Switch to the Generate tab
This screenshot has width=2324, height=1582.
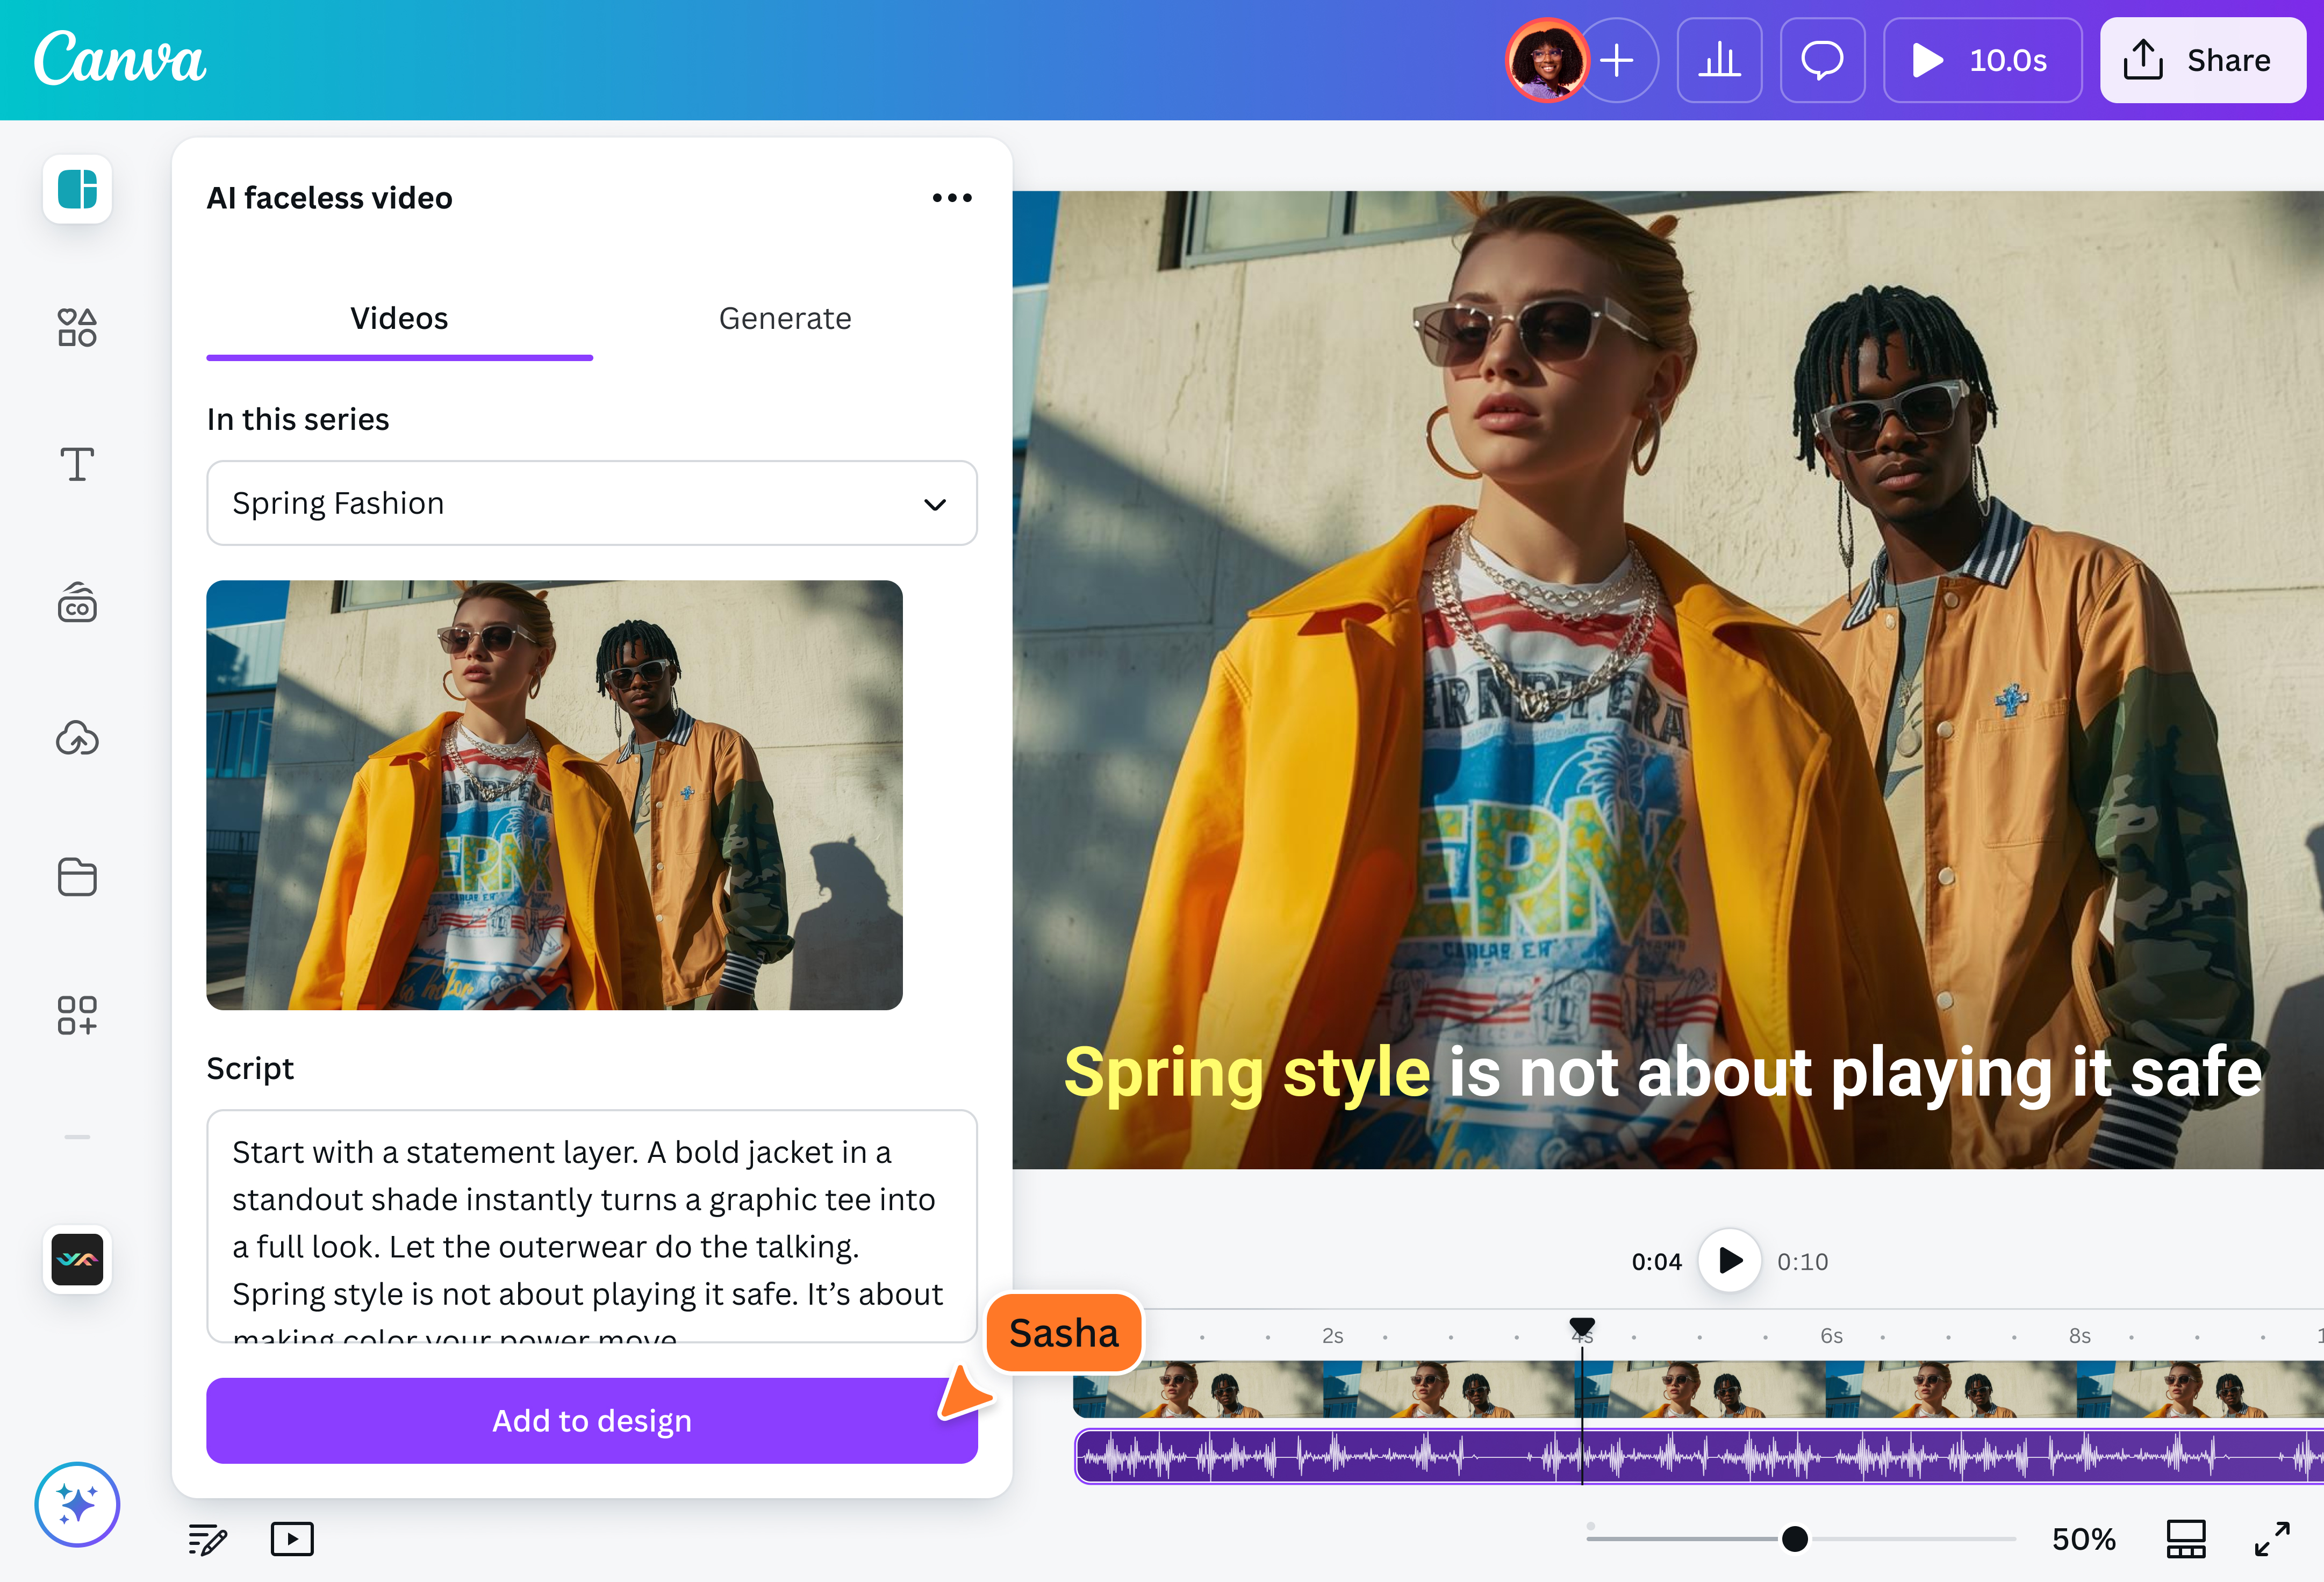click(x=785, y=319)
